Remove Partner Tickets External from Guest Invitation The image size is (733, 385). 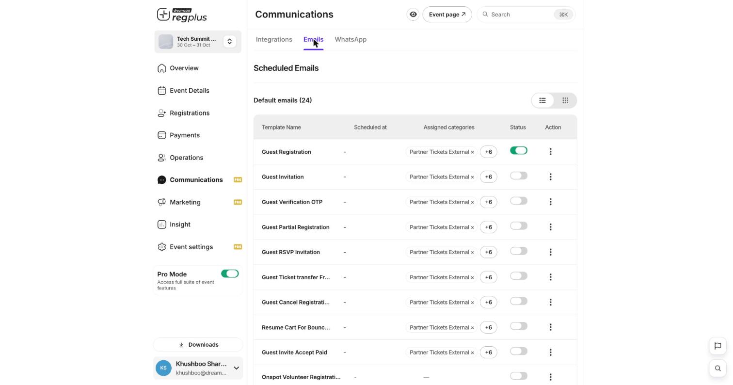click(472, 177)
